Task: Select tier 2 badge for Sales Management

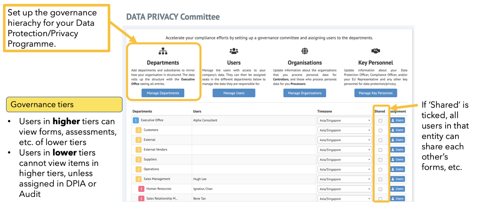Action: [x=138, y=179]
